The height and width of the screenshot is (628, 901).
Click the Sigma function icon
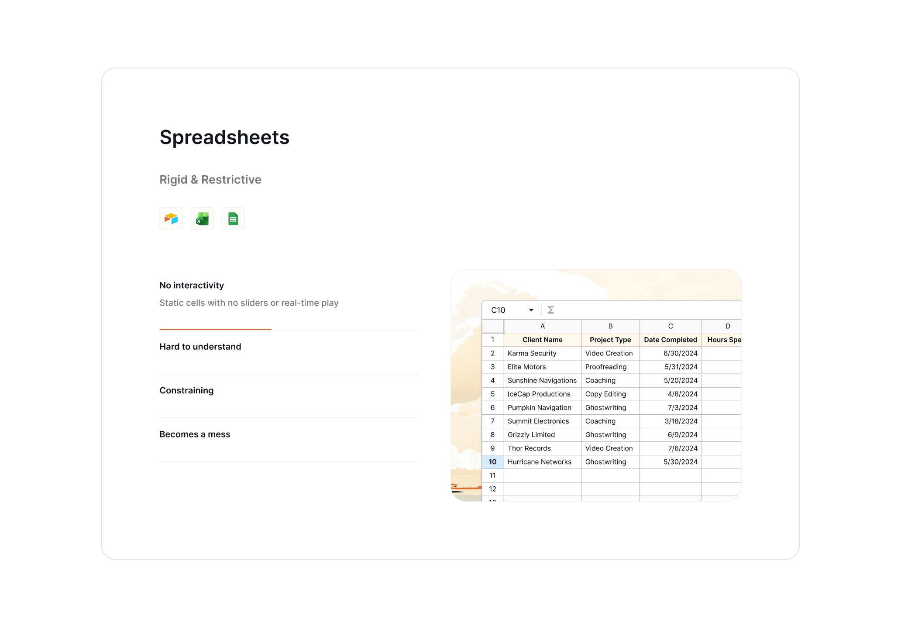[x=550, y=310]
